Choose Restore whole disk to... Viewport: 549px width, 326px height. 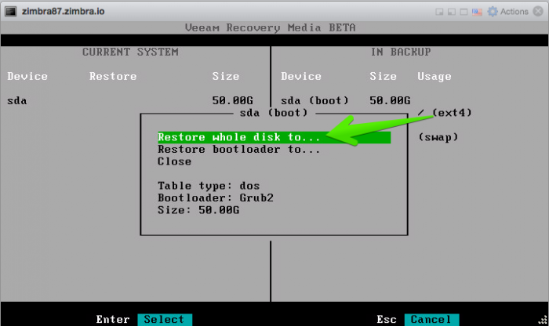pyautogui.click(x=274, y=137)
